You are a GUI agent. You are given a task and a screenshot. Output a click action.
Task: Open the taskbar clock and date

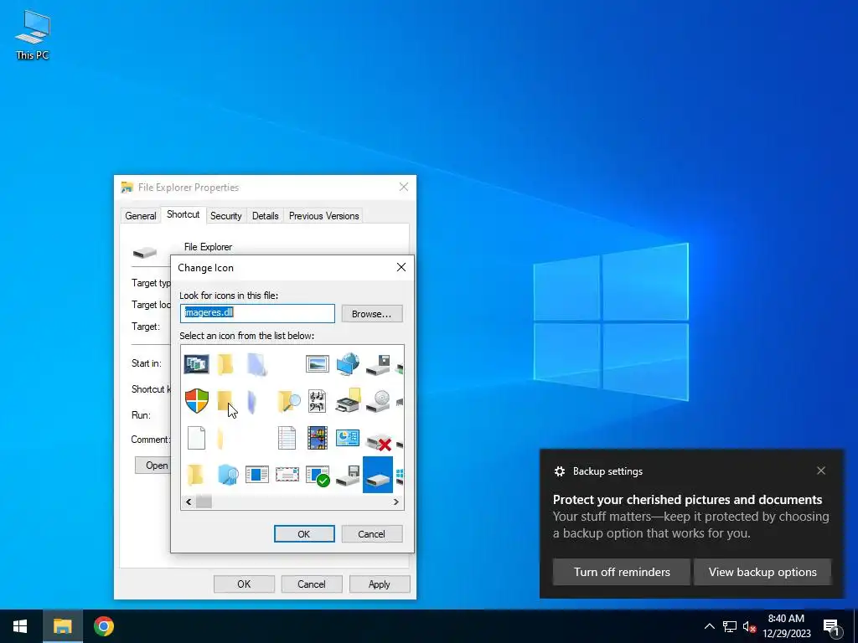pyautogui.click(x=786, y=626)
